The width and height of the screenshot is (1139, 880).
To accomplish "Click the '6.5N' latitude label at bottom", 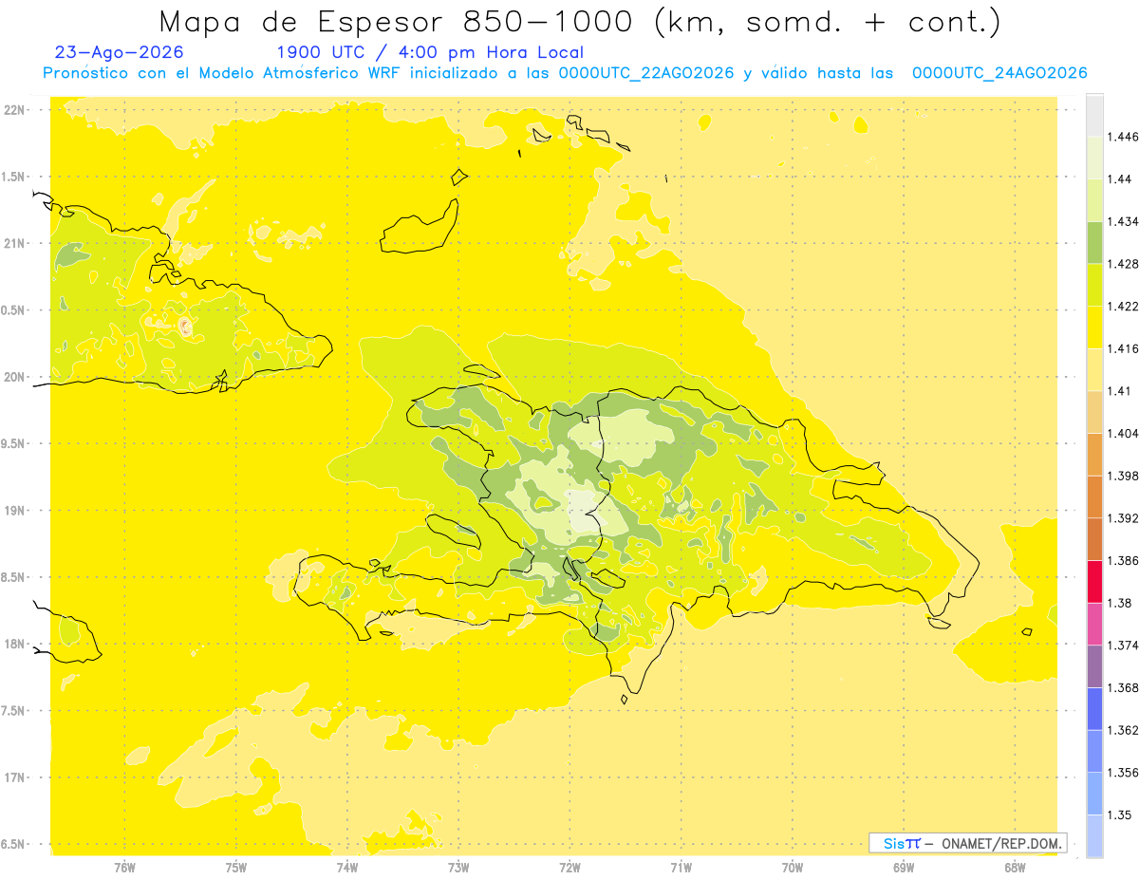I will pos(13,845).
